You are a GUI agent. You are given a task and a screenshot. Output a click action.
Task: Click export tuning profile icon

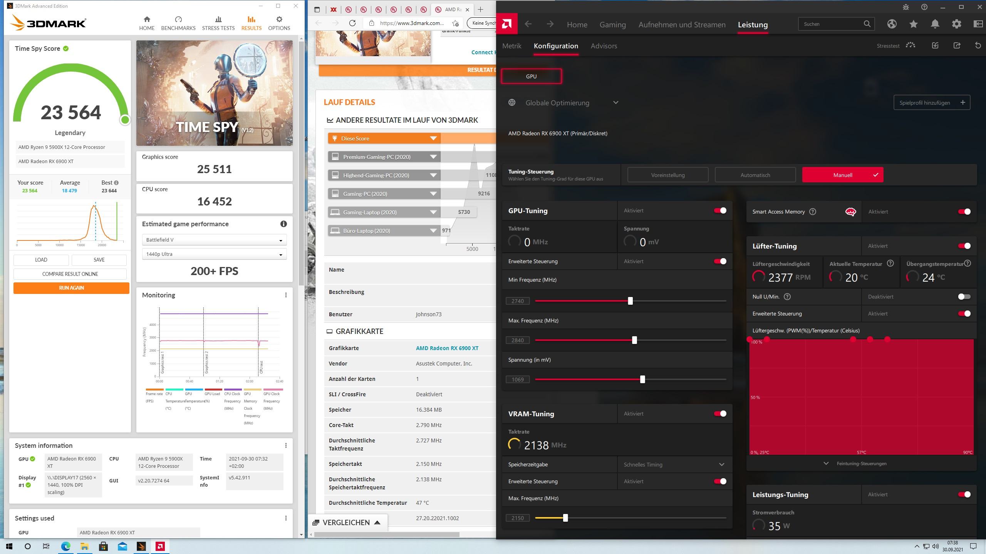[x=957, y=45]
